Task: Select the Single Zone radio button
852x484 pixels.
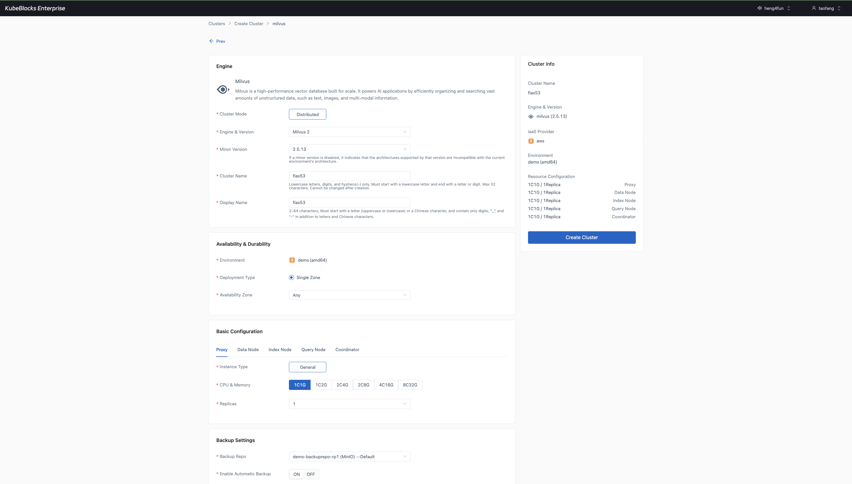Action: click(x=292, y=278)
